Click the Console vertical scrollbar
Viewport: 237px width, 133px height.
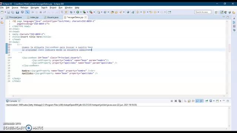(x=229, y=117)
